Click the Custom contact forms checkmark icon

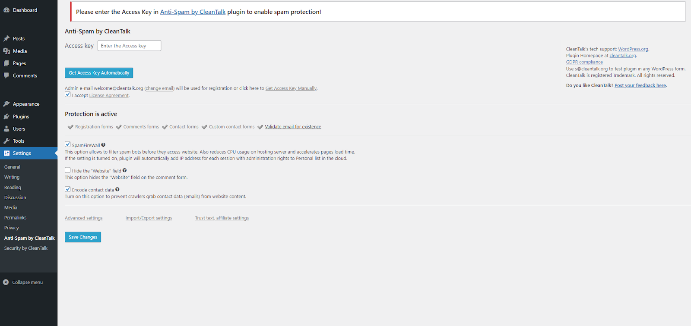point(204,127)
